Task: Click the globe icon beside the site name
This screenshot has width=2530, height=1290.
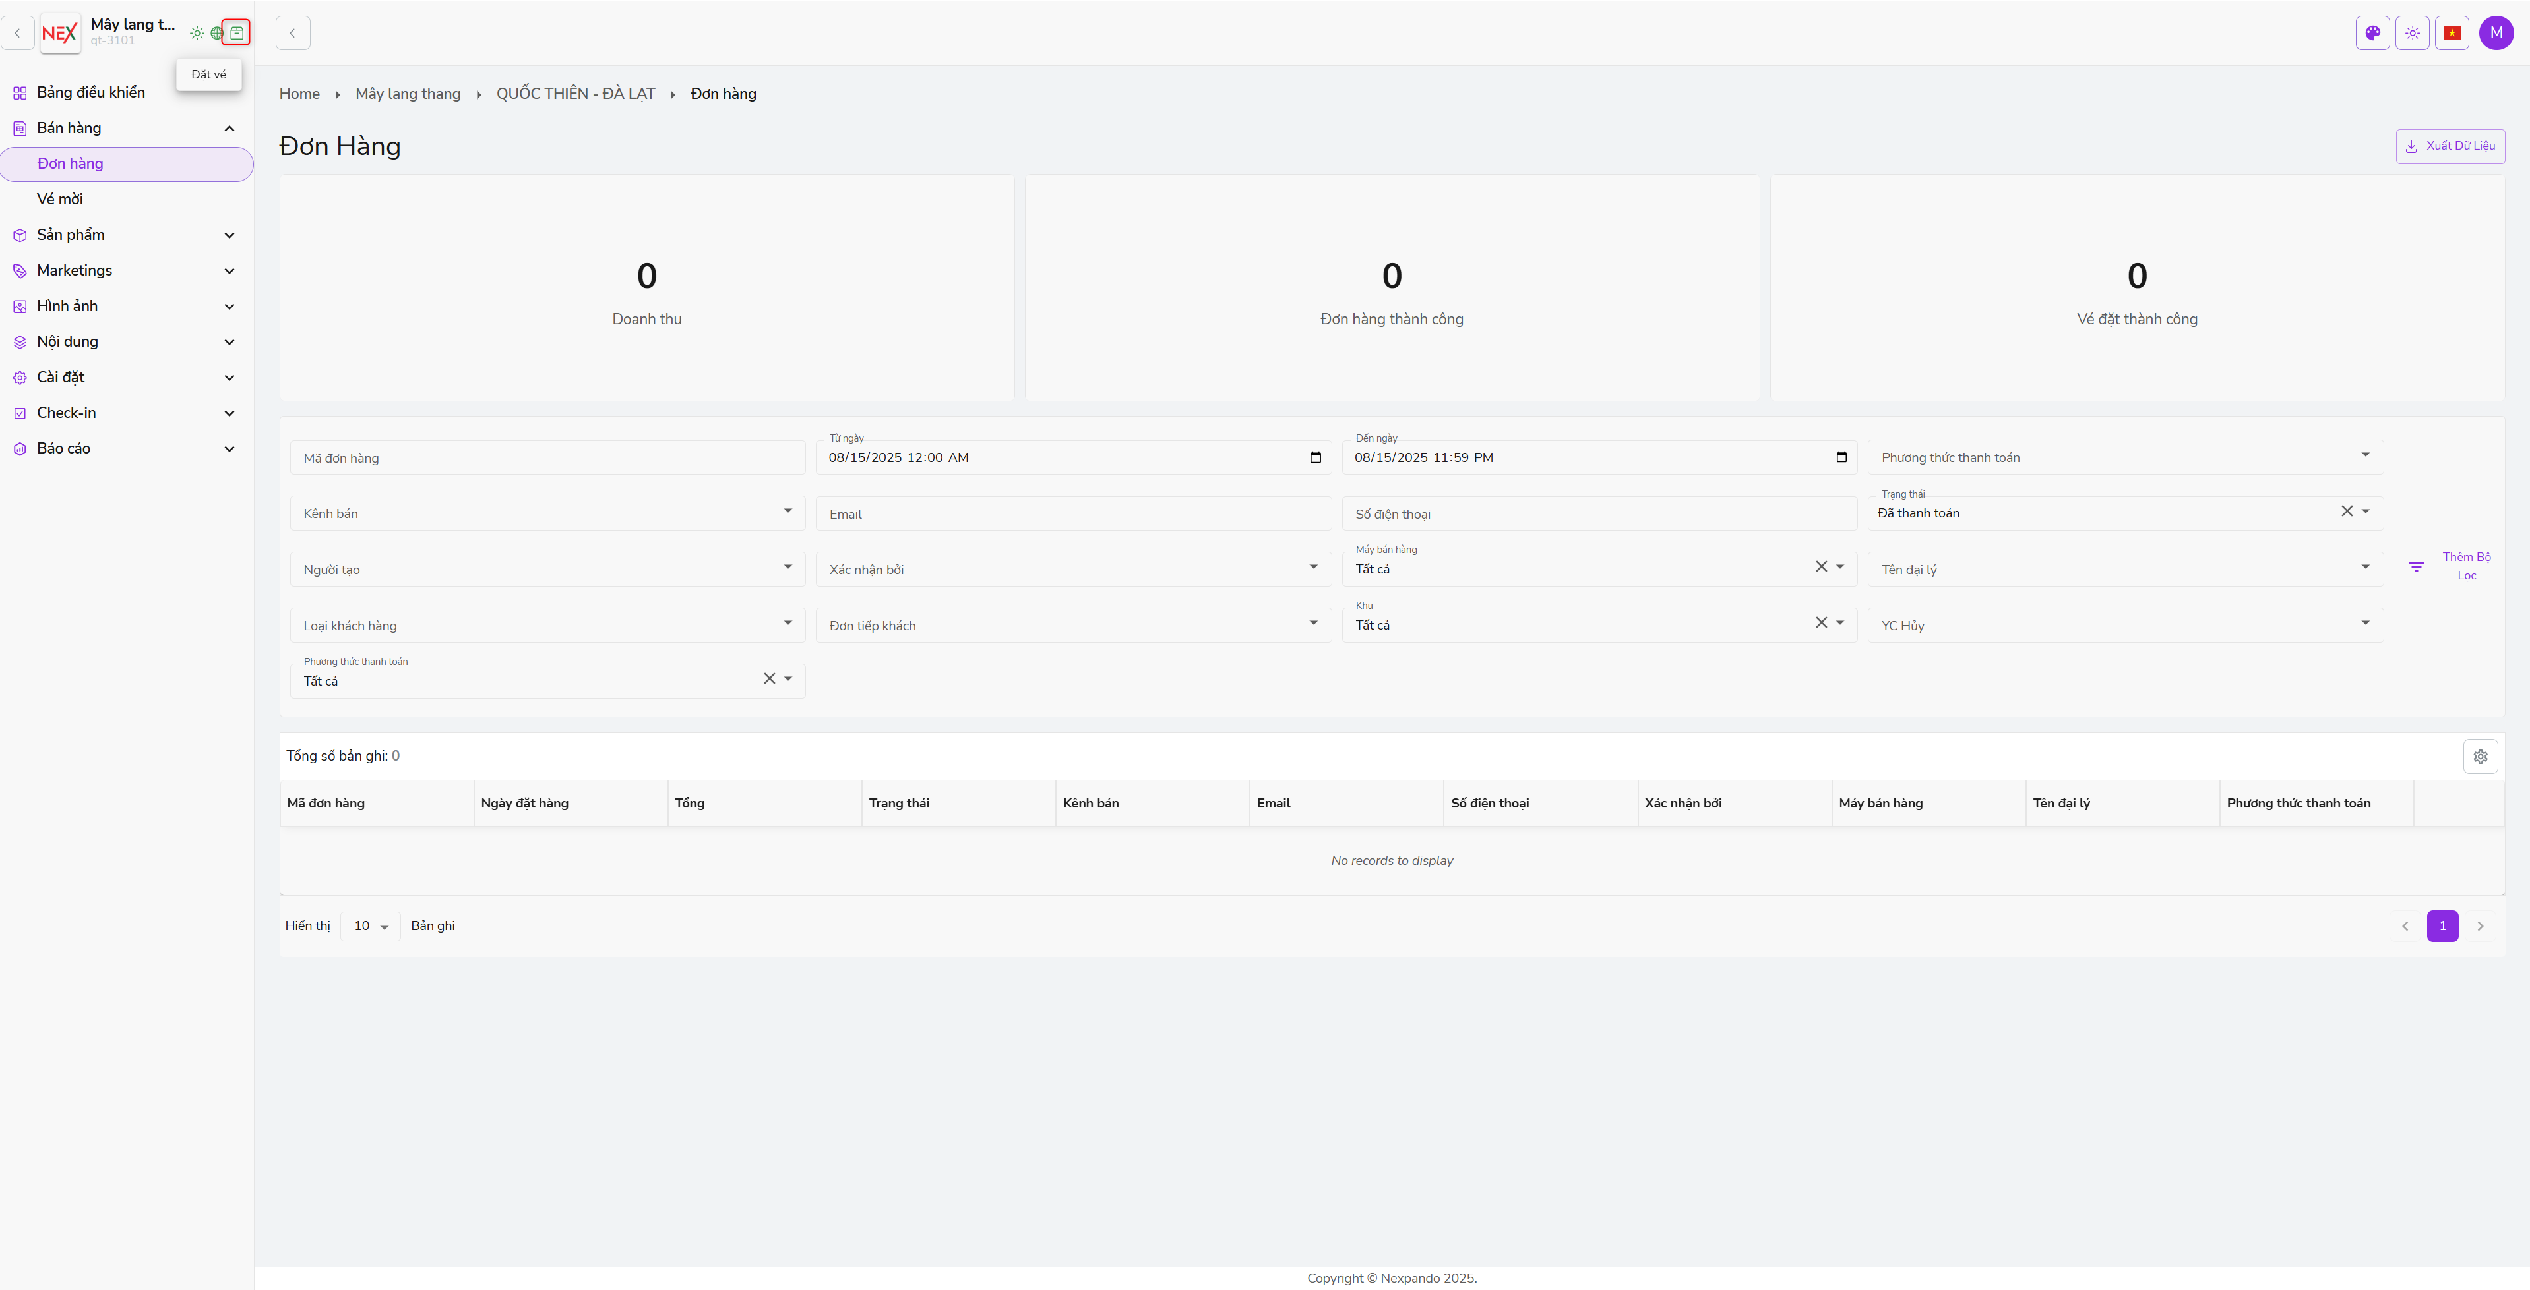Action: [x=217, y=34]
